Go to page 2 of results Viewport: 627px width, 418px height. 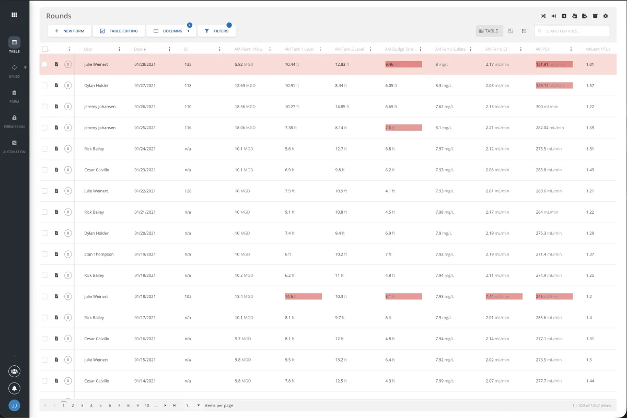click(73, 405)
